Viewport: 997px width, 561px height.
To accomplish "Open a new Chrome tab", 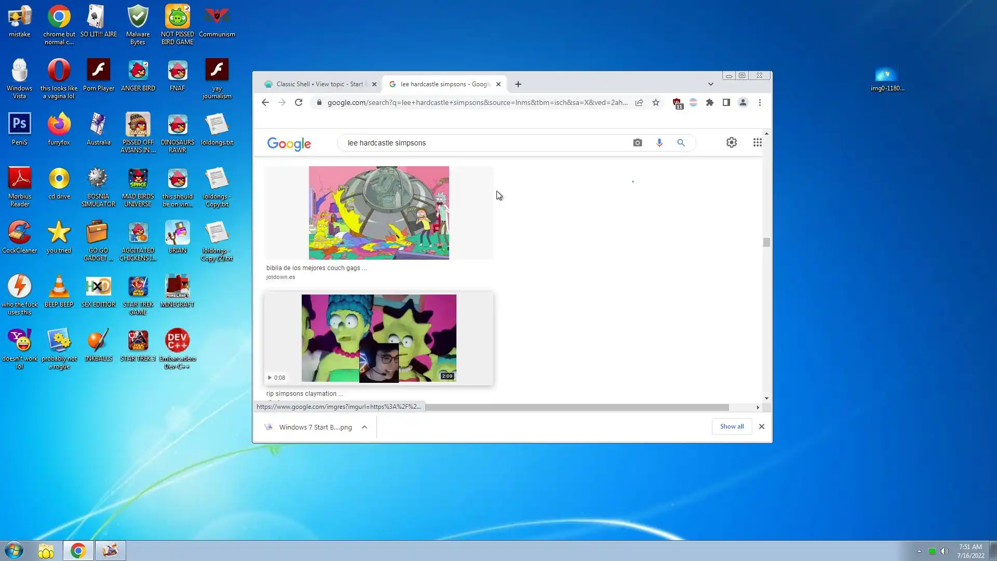I will pos(518,84).
